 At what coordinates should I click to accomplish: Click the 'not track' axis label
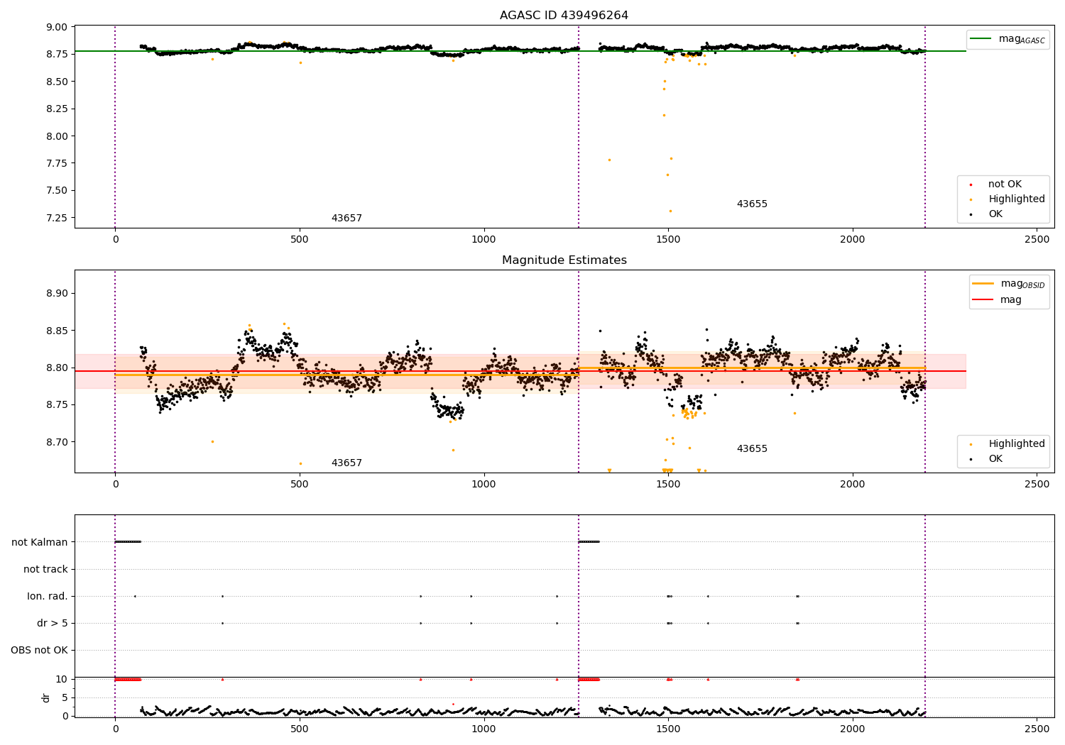45,569
